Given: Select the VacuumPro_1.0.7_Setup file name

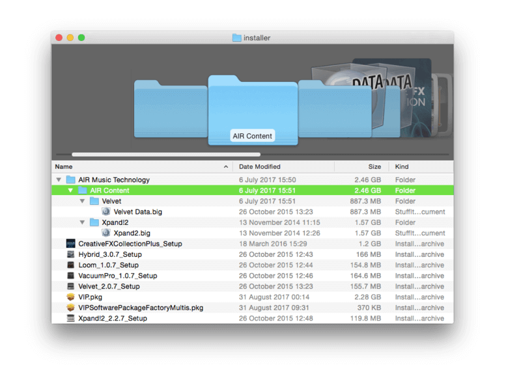Looking at the screenshot, I should tap(118, 276).
